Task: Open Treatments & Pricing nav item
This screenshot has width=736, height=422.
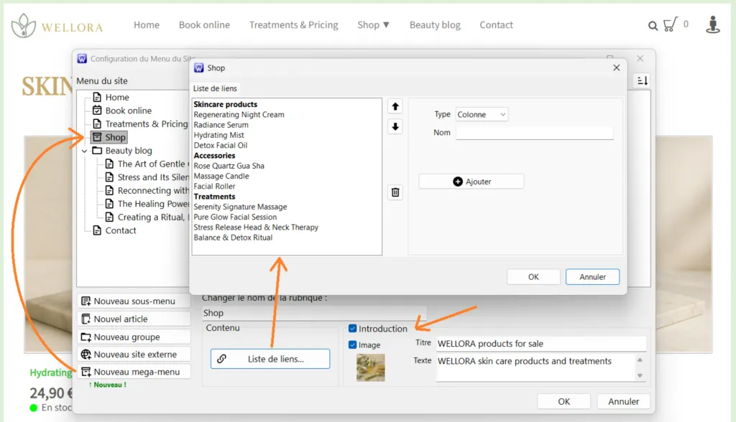Action: point(293,25)
